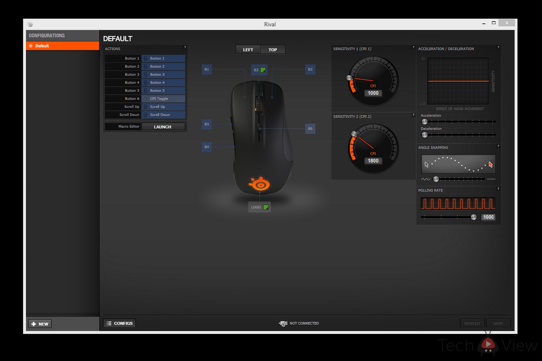542x361 pixels.
Task: Open help for Angle Snapping panel
Action: 498,146
